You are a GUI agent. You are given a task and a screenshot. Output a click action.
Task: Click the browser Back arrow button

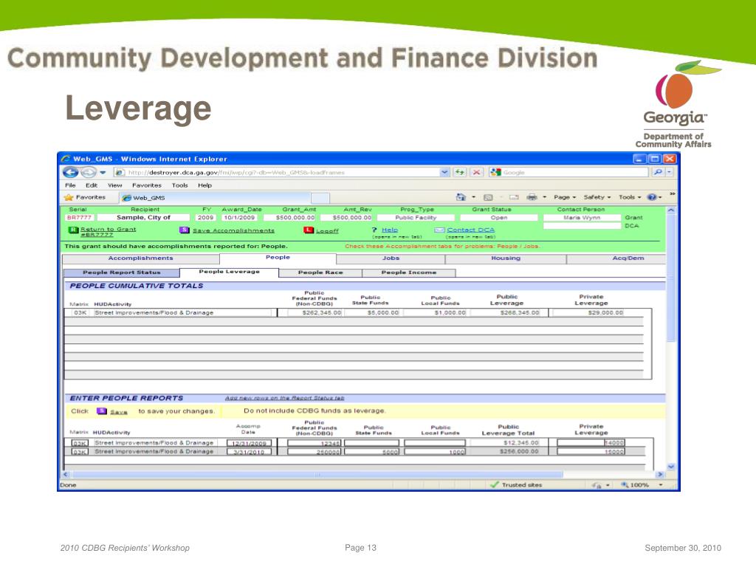[70, 172]
